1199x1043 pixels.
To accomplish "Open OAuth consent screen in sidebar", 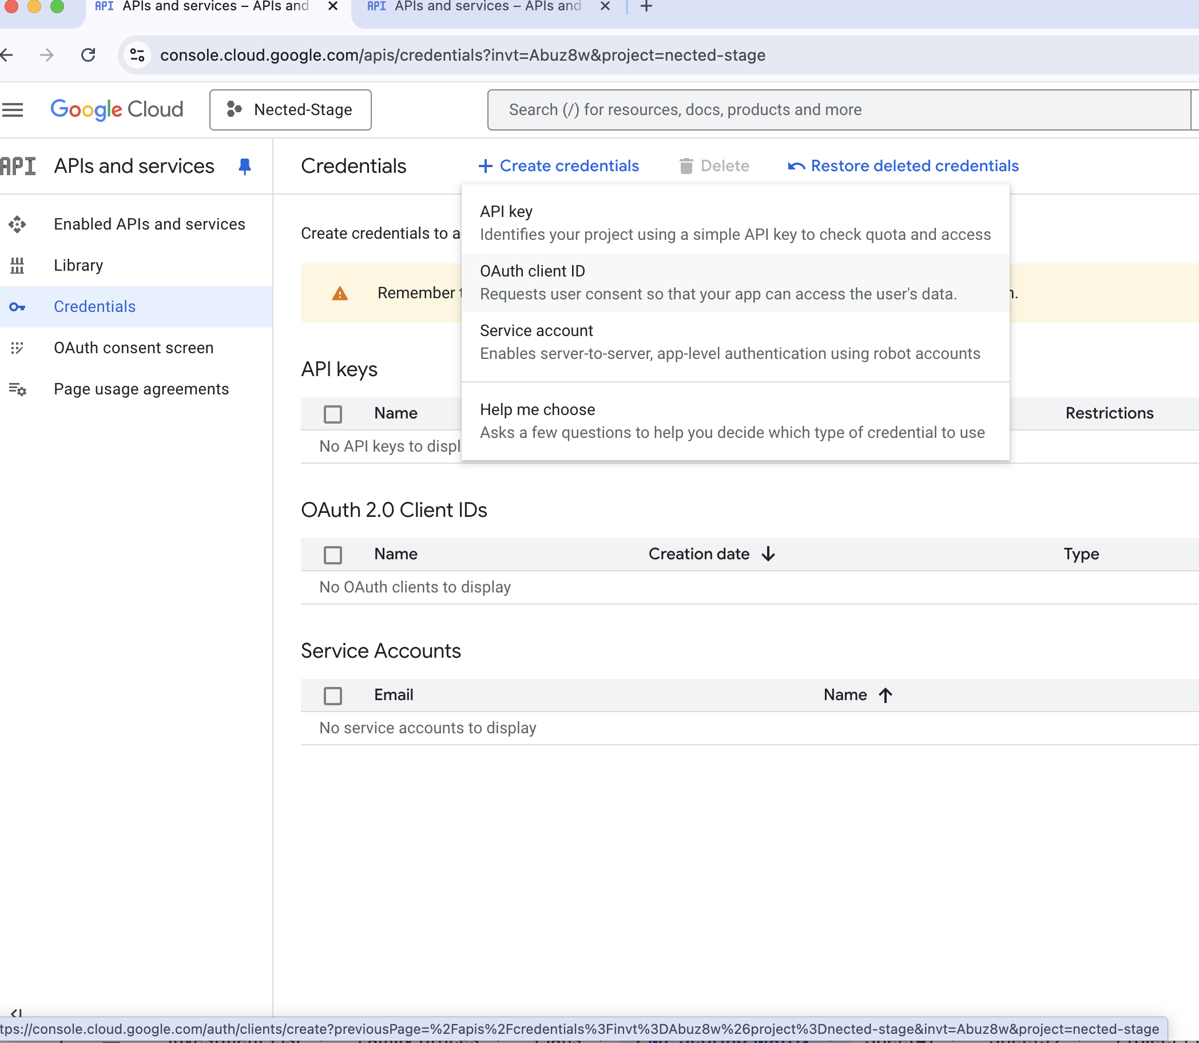I will tap(134, 348).
